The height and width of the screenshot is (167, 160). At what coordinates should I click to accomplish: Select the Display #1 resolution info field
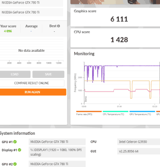57,152
